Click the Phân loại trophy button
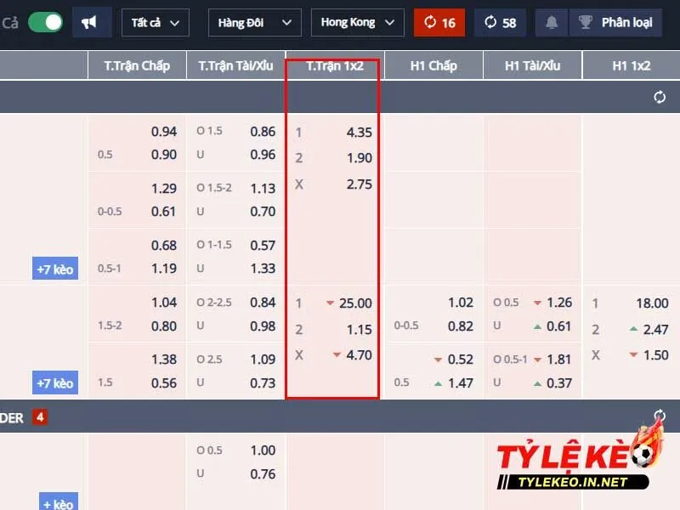 [615, 22]
